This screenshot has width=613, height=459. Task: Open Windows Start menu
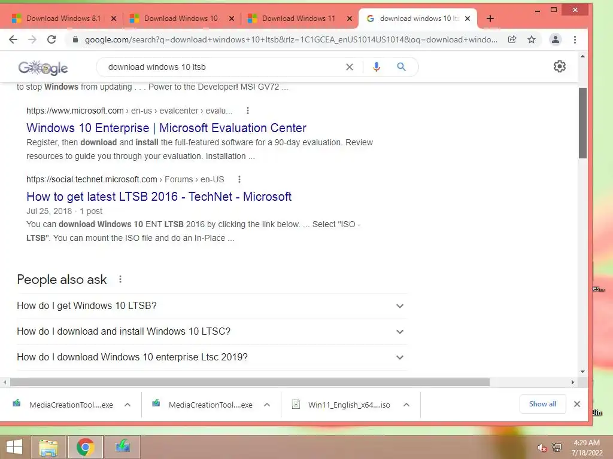click(x=14, y=447)
